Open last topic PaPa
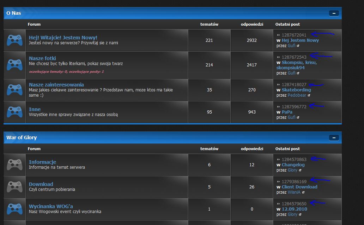This screenshot has height=225, width=364. click(287, 112)
